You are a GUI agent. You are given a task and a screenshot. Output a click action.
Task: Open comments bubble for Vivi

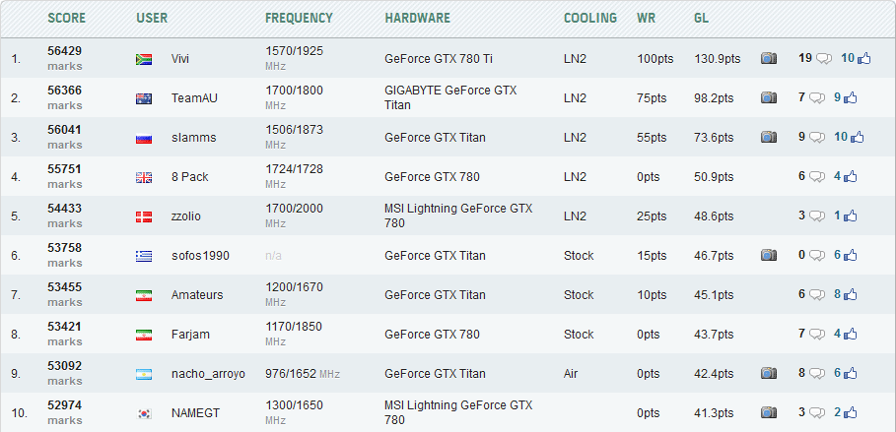[x=823, y=59]
